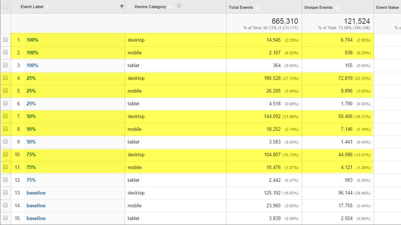Open the 25% label link in row 4

pyautogui.click(x=31, y=78)
